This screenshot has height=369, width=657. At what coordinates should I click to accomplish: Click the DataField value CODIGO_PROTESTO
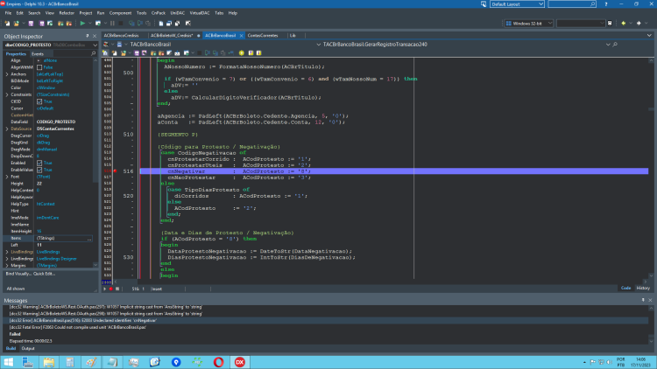point(56,122)
